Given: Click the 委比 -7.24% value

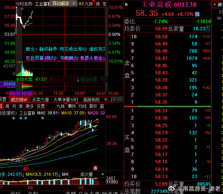Looking at the screenshot, I should tap(160, 21).
